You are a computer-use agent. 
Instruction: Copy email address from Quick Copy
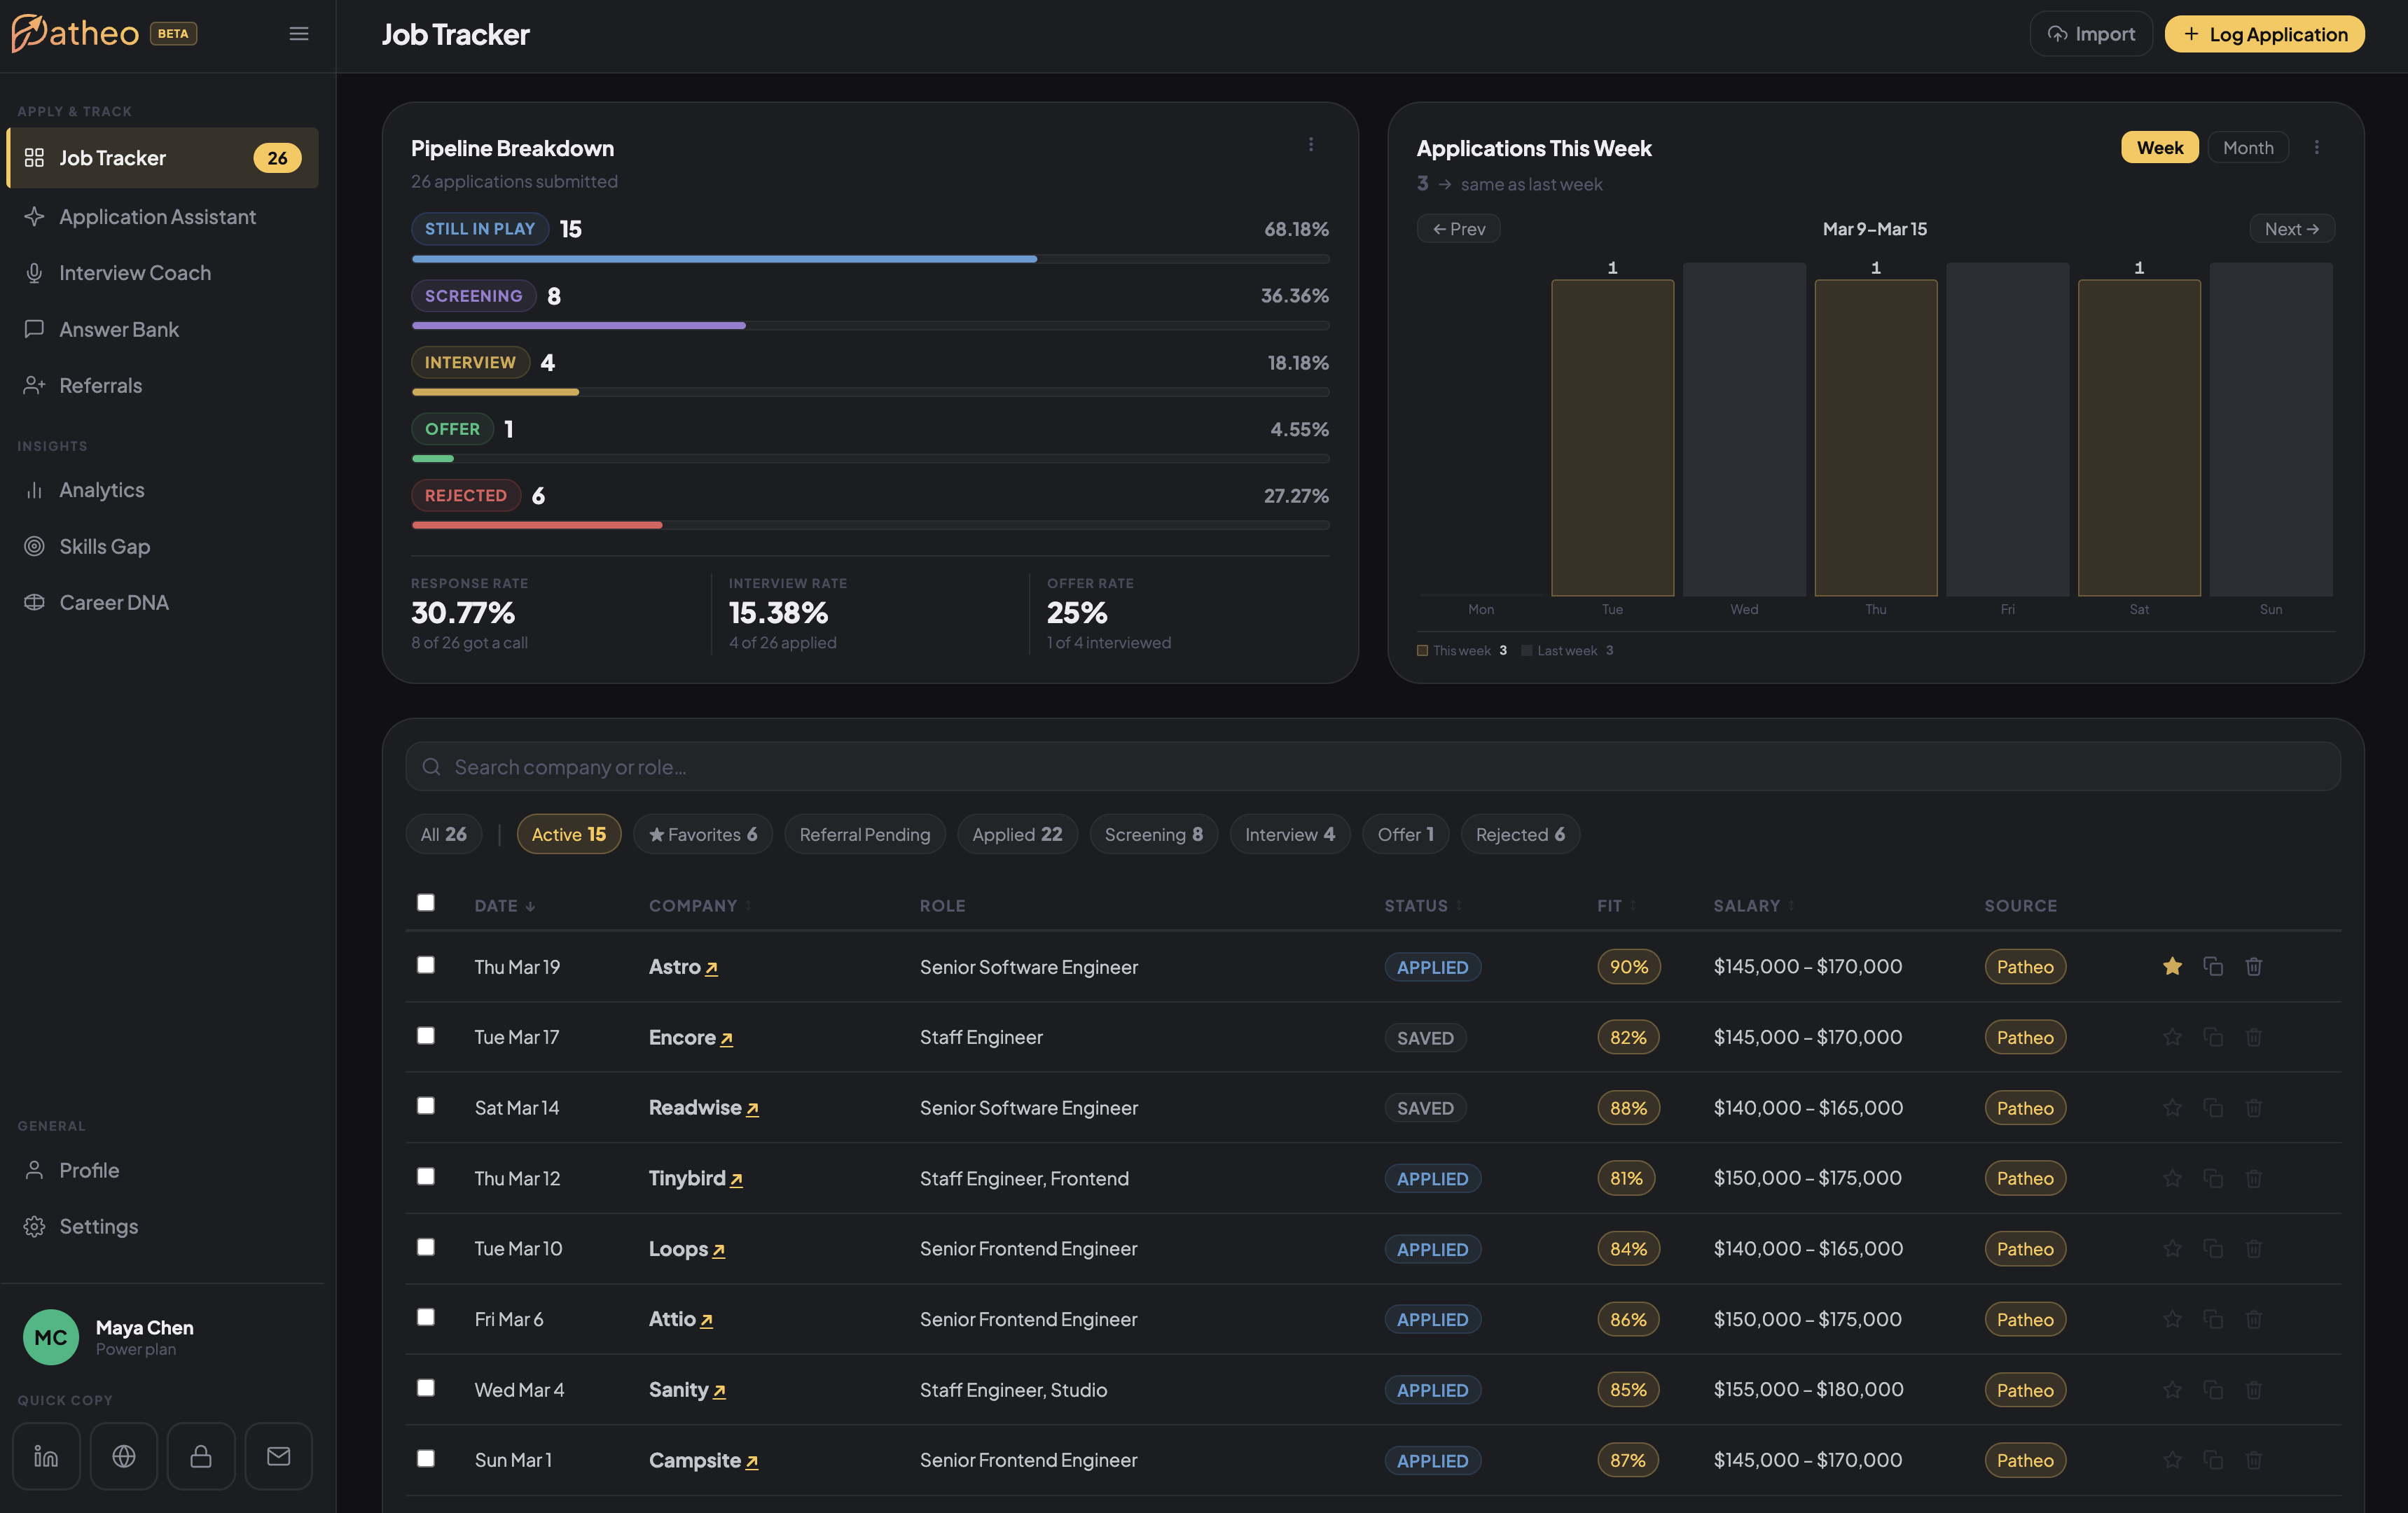[x=278, y=1456]
